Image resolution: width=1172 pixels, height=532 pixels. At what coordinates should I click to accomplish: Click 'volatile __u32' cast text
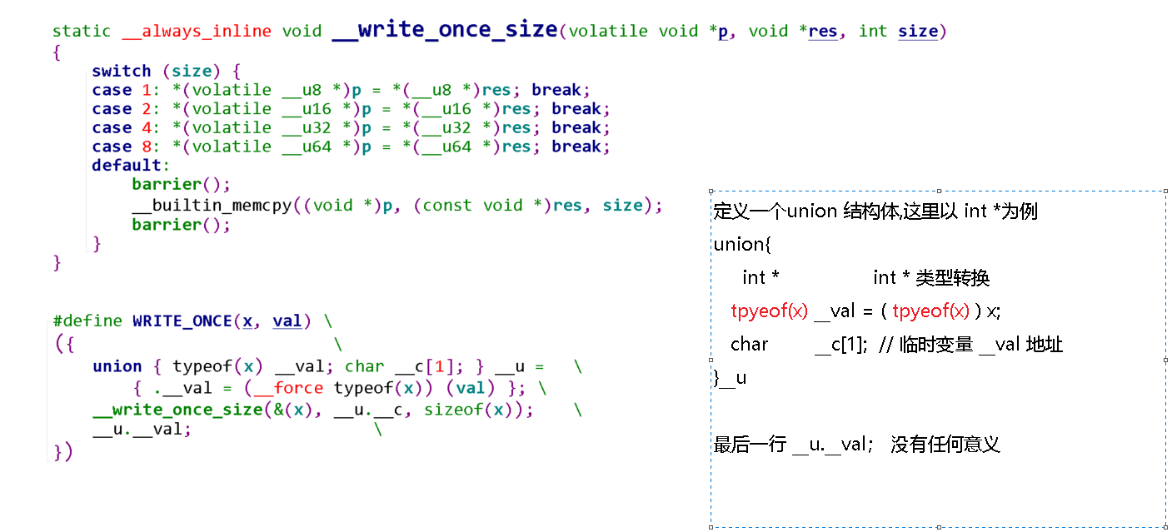(x=262, y=128)
